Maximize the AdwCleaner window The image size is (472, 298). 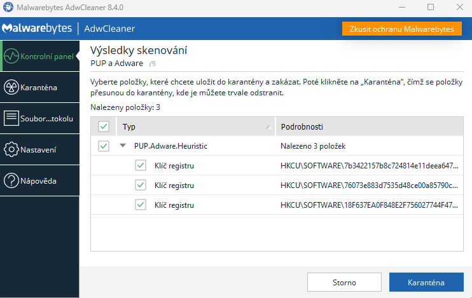tap(431, 7)
